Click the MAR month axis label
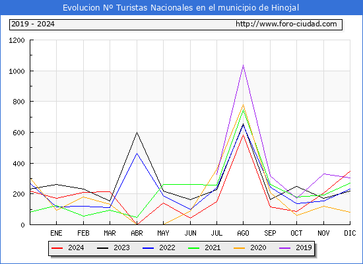 (x=110, y=233)
